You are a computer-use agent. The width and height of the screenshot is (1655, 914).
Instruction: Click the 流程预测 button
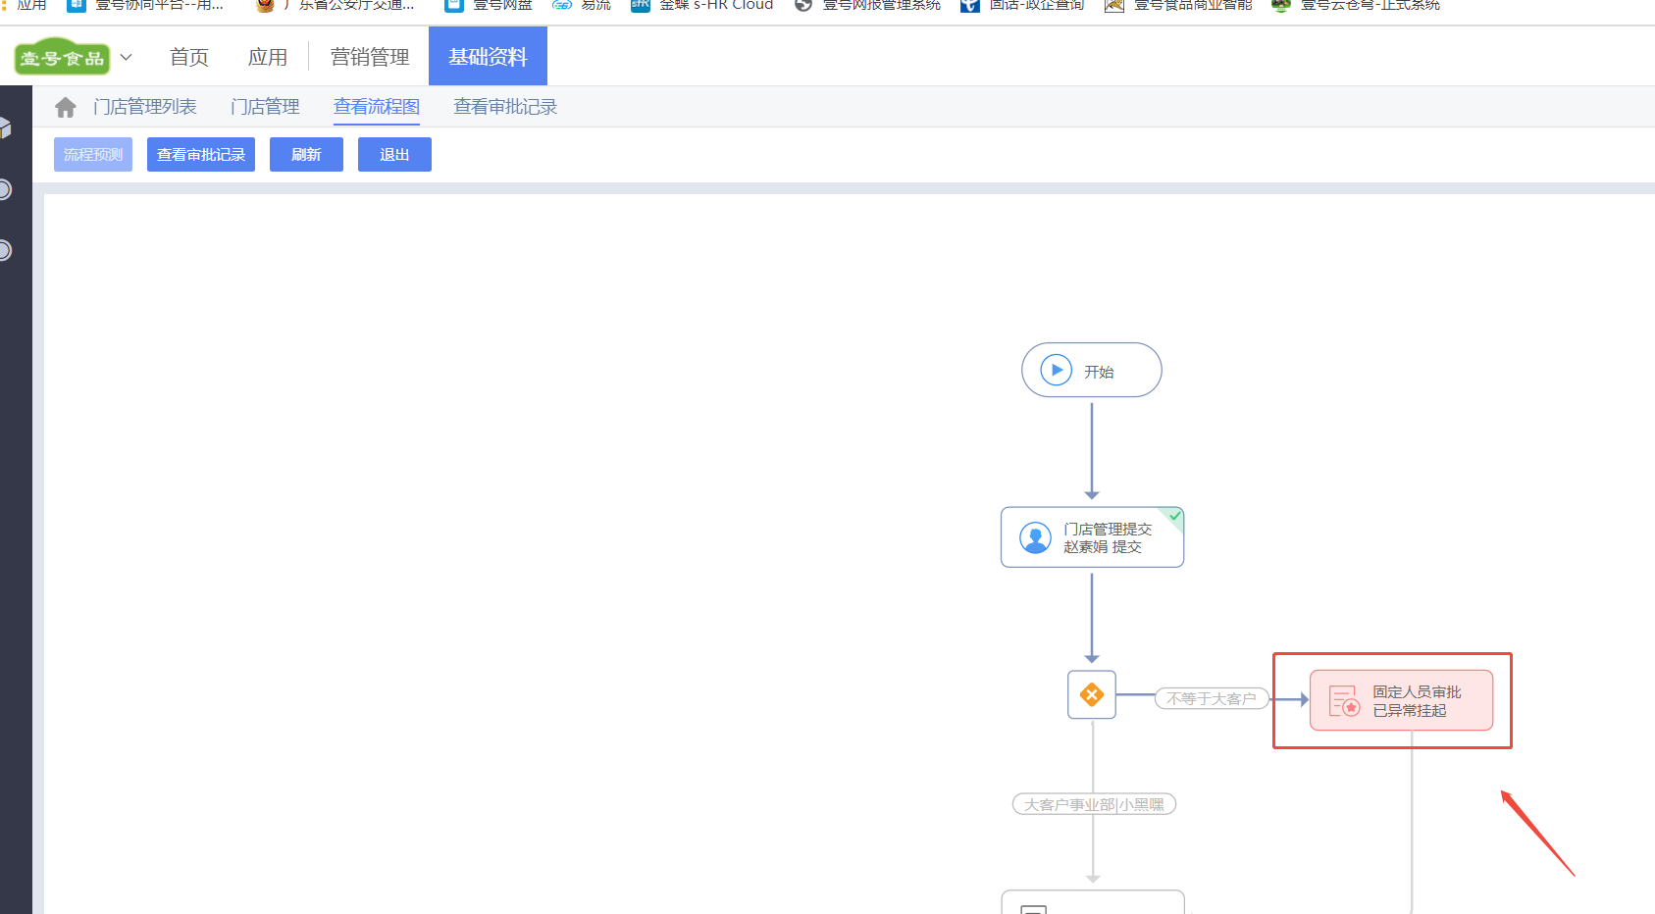[x=93, y=155]
